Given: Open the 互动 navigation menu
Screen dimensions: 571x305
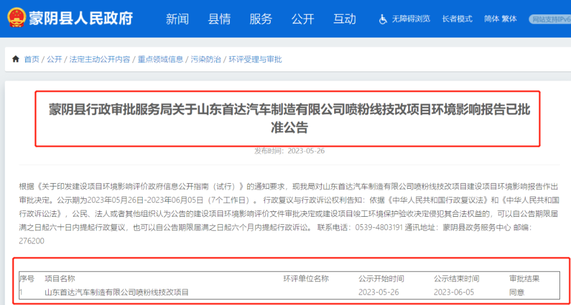Looking at the screenshot, I should click(x=345, y=19).
